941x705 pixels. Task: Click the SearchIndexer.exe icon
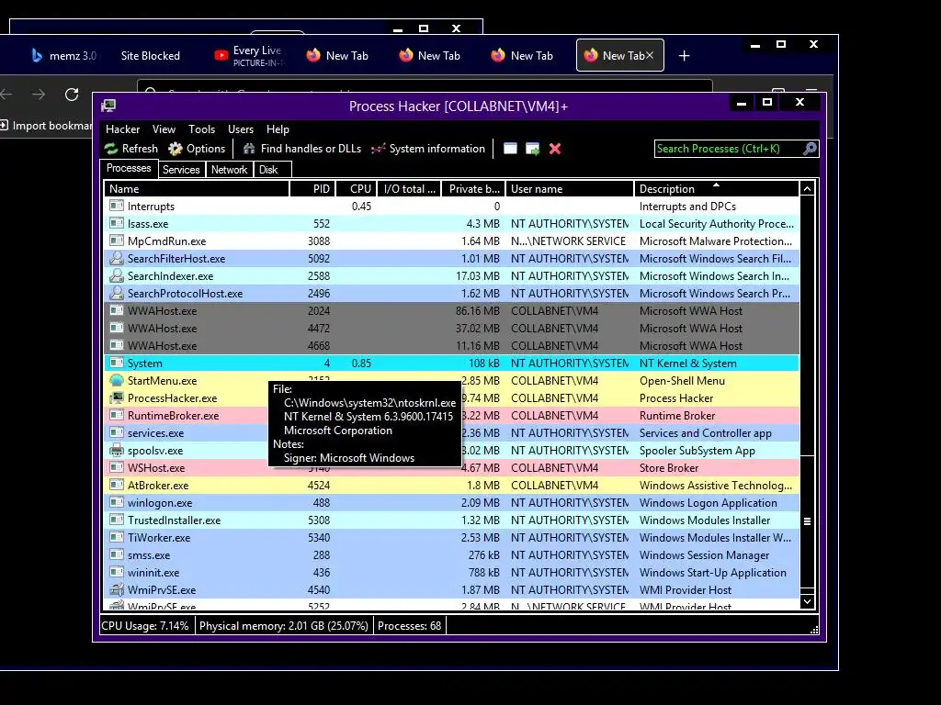coord(117,275)
